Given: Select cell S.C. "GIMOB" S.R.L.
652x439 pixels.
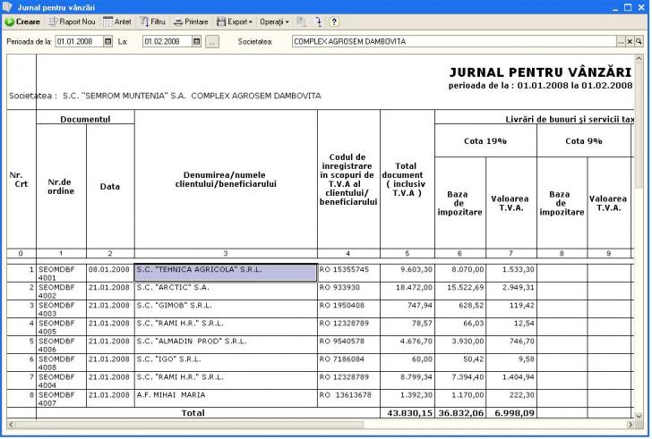Looking at the screenshot, I should click(226, 308).
